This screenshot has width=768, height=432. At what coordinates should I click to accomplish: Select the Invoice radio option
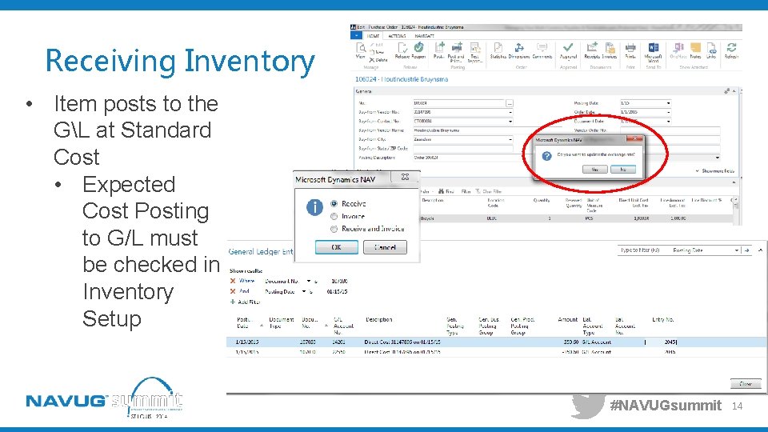(x=334, y=216)
